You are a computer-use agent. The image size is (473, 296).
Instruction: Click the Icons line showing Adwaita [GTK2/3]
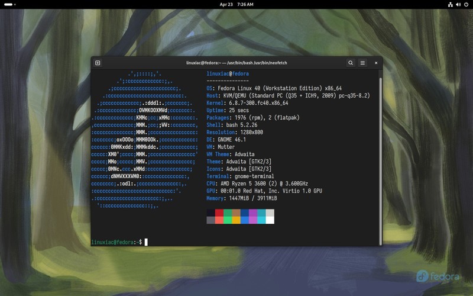tap(239, 169)
